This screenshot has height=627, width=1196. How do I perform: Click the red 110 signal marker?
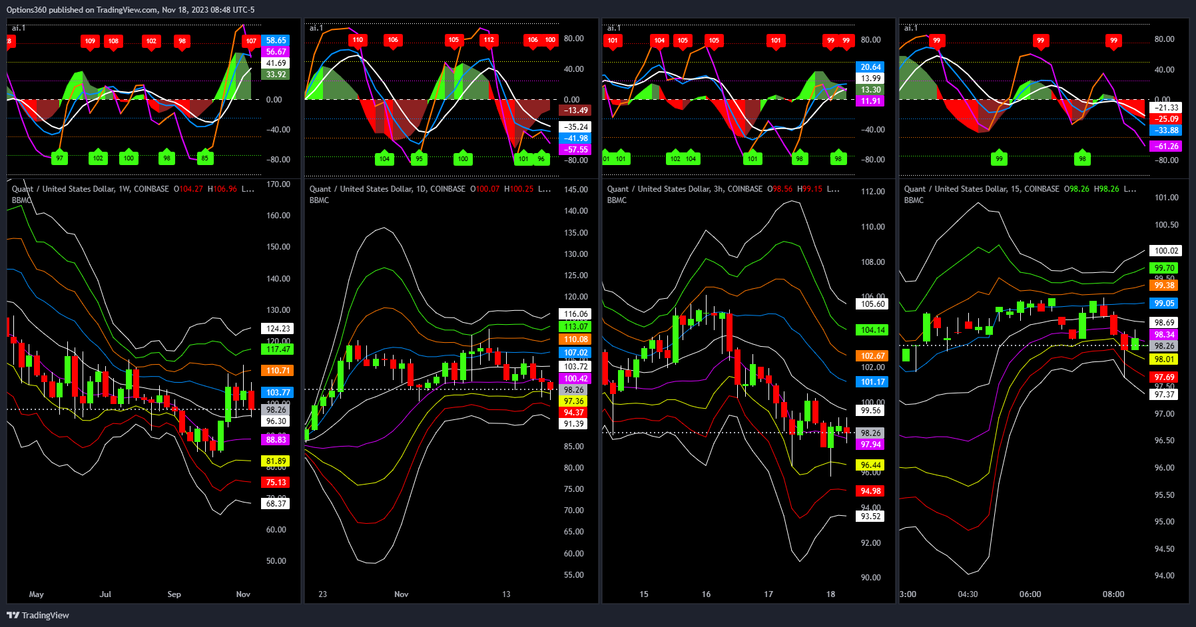[358, 40]
